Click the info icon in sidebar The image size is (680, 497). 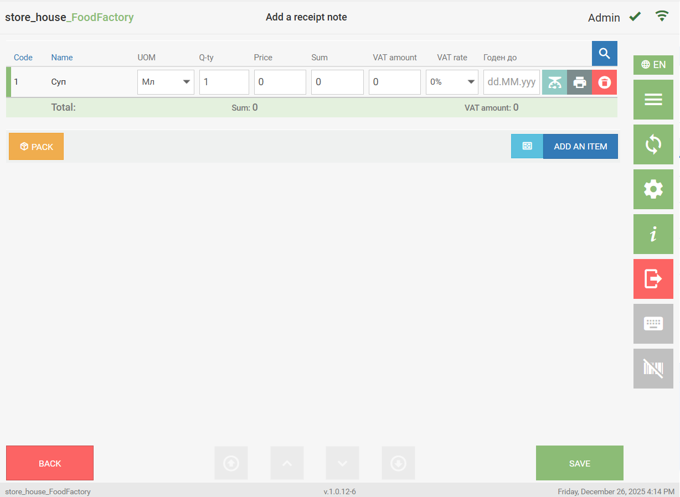point(653,234)
